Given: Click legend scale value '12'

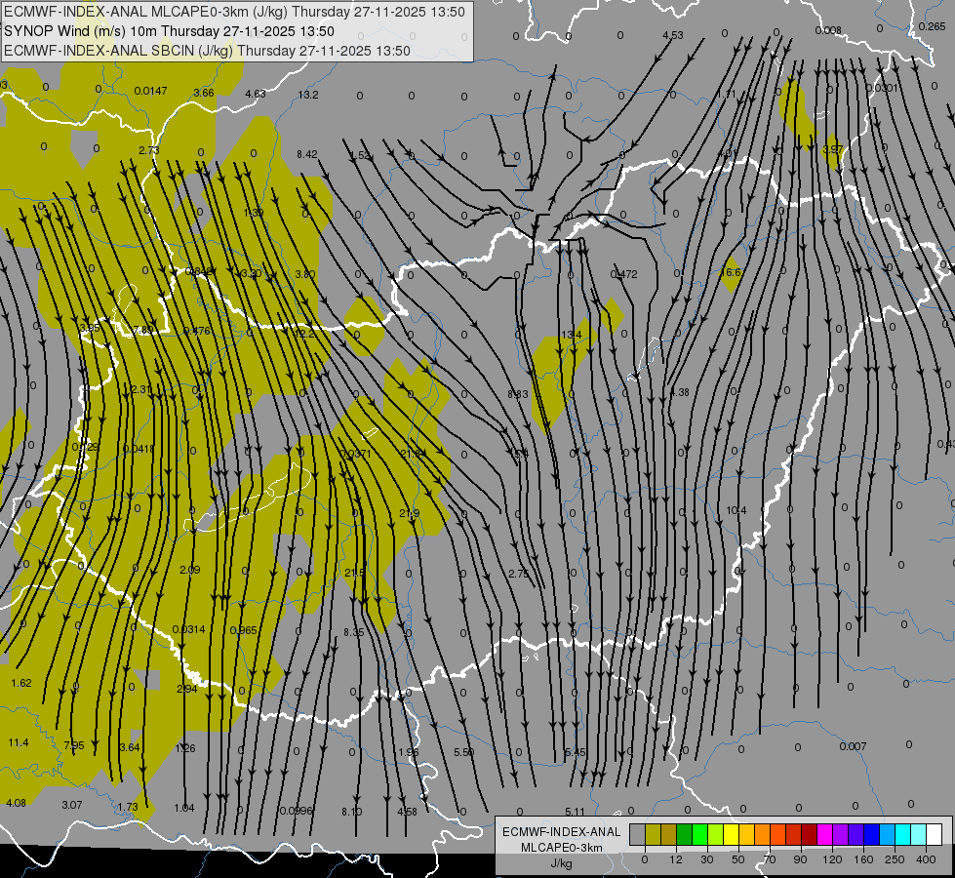Looking at the screenshot, I should click(x=675, y=859).
